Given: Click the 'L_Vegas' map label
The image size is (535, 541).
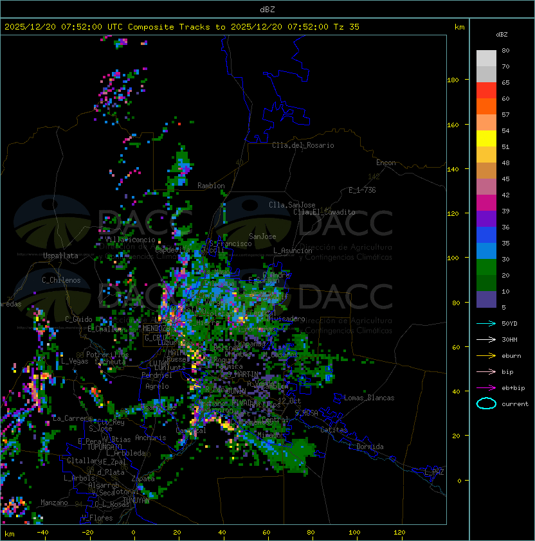Looking at the screenshot, I should pos(75,361).
